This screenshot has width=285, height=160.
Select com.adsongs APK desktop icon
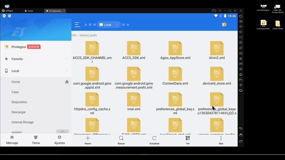(x=263, y=8)
